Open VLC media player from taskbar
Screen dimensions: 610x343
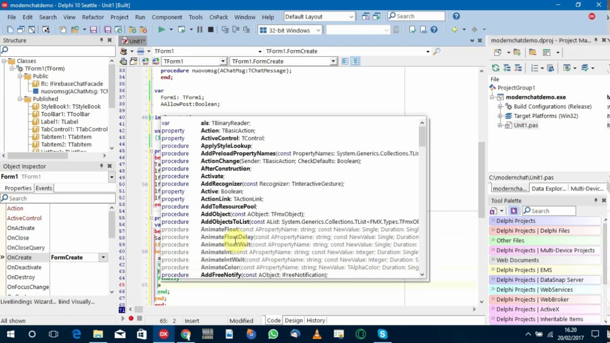click(317, 334)
